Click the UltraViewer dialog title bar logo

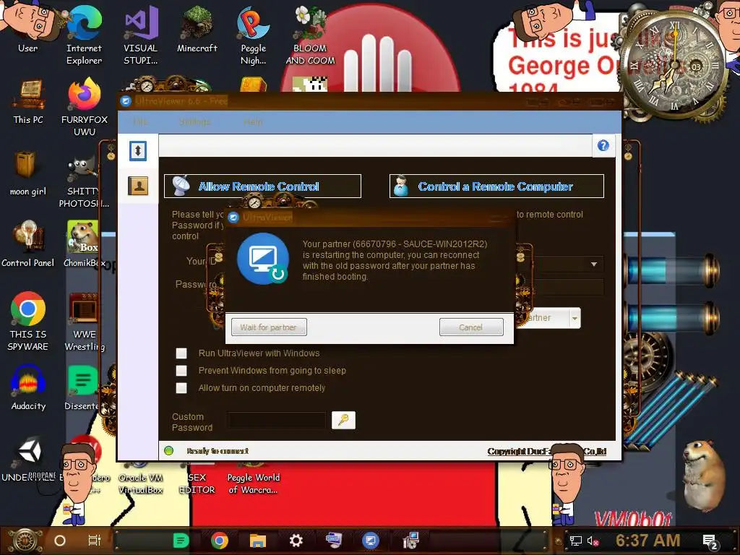[x=233, y=217]
